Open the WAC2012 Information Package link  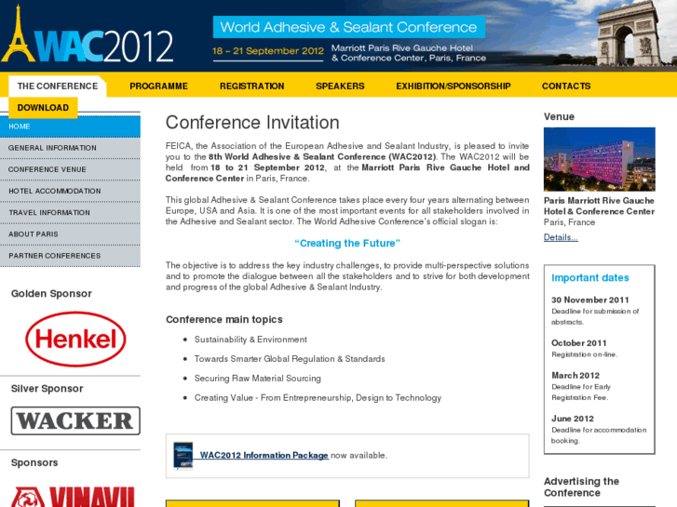coord(264,455)
